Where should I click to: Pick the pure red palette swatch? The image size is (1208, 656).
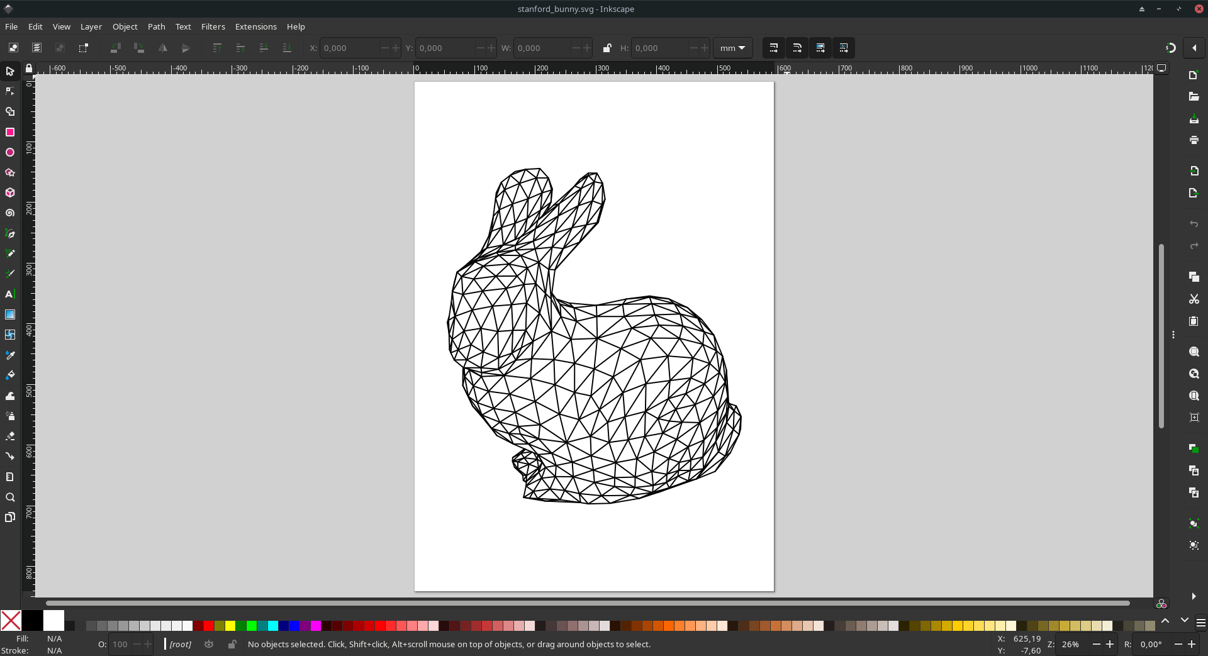click(x=209, y=626)
